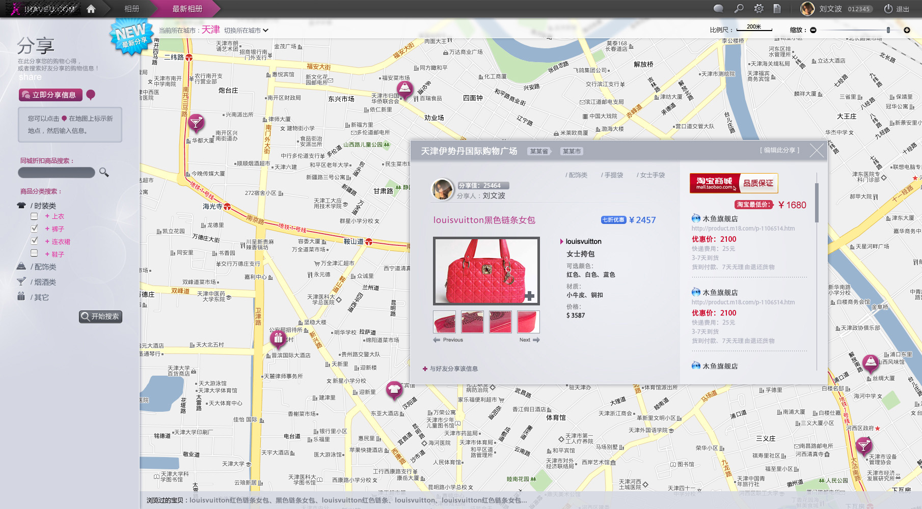922x509 pixels.
Task: Toggle the 上衣 checkbox
Action: click(34, 216)
